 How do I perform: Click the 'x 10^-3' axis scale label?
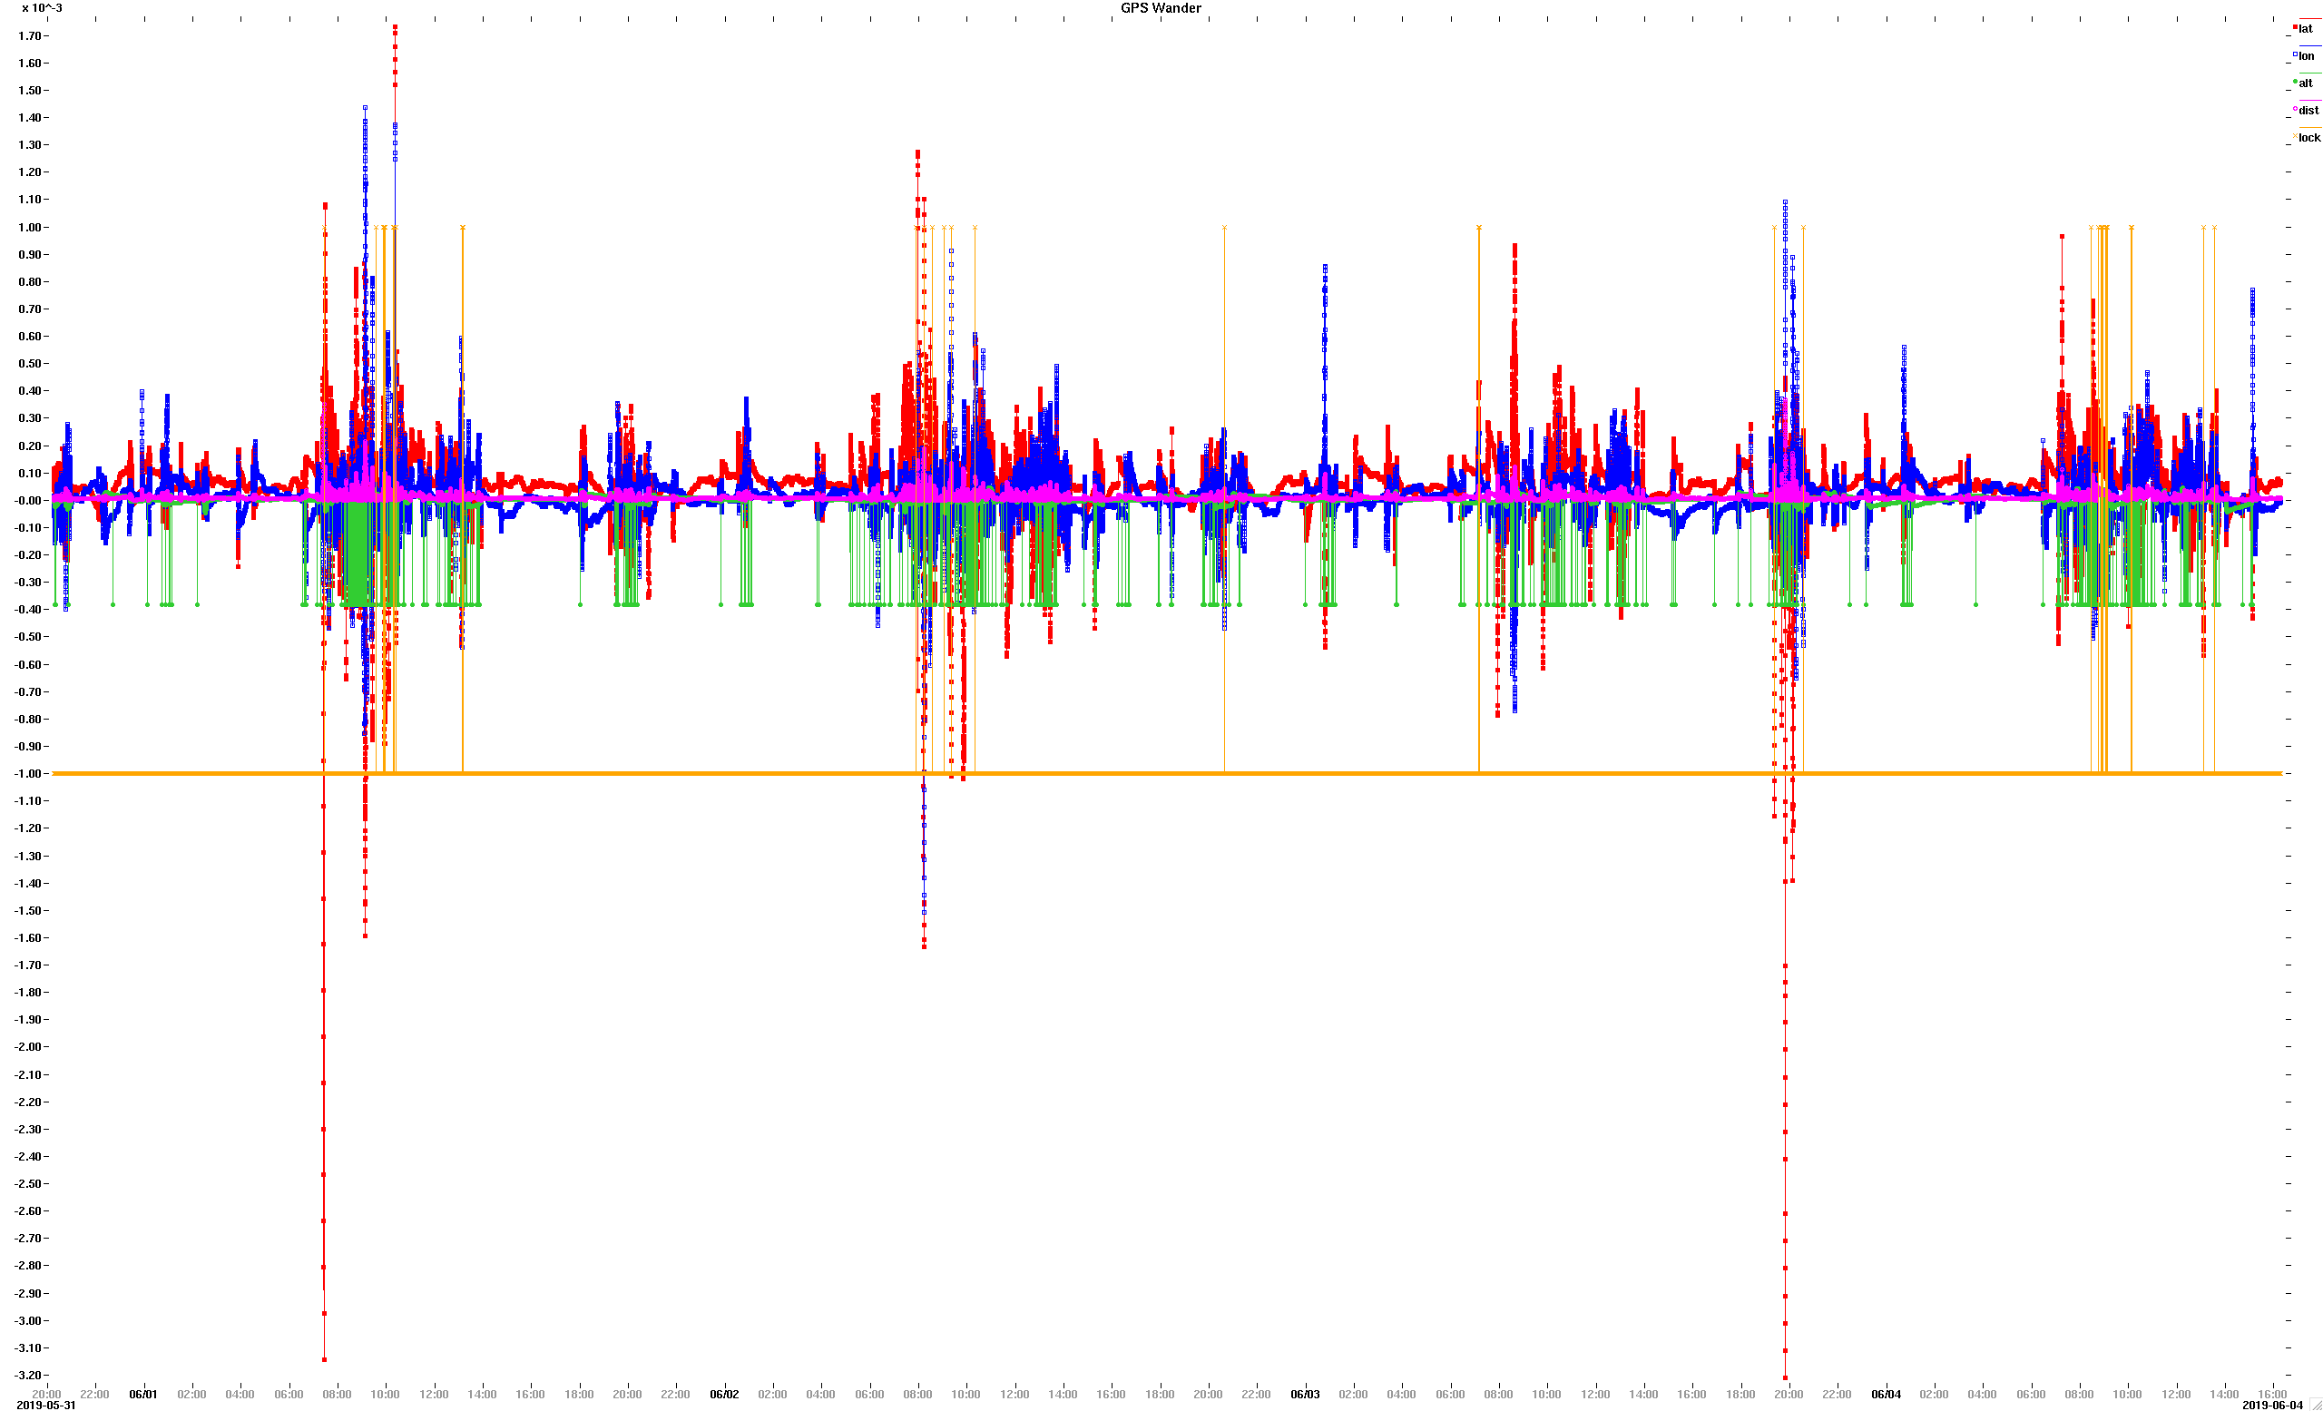coord(43,8)
